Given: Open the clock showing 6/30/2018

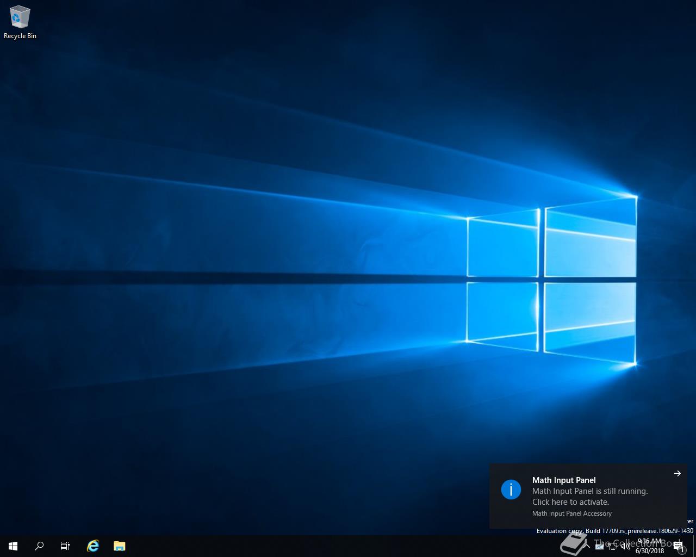Looking at the screenshot, I should tap(650, 546).
